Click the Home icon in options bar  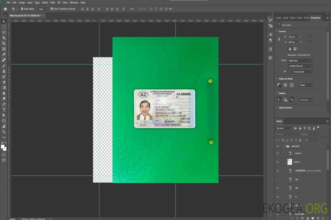click(5, 9)
